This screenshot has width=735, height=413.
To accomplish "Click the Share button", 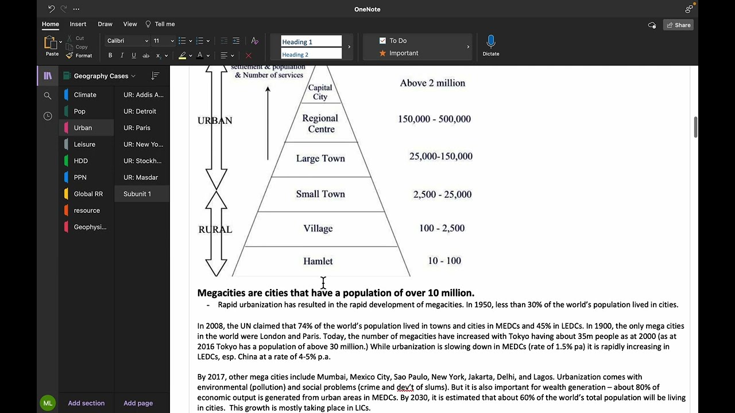I will (678, 25).
